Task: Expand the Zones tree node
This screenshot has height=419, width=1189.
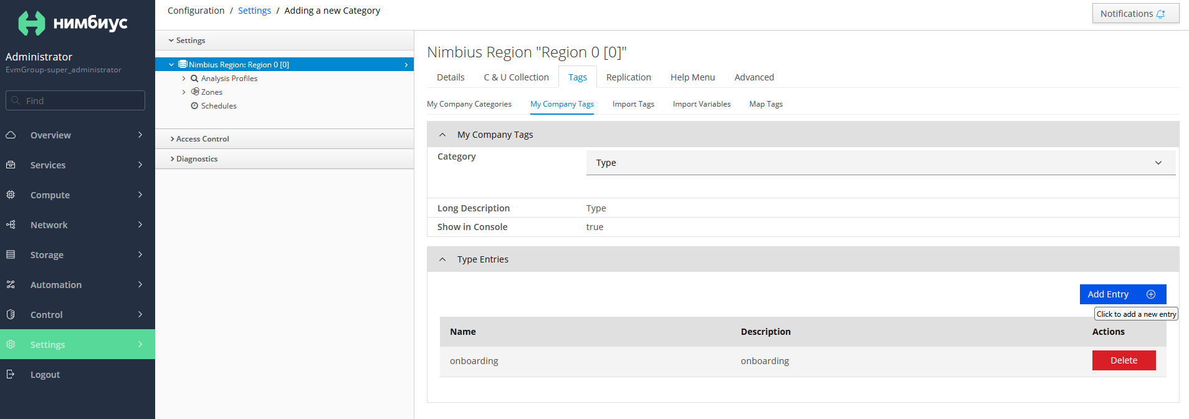Action: click(184, 92)
